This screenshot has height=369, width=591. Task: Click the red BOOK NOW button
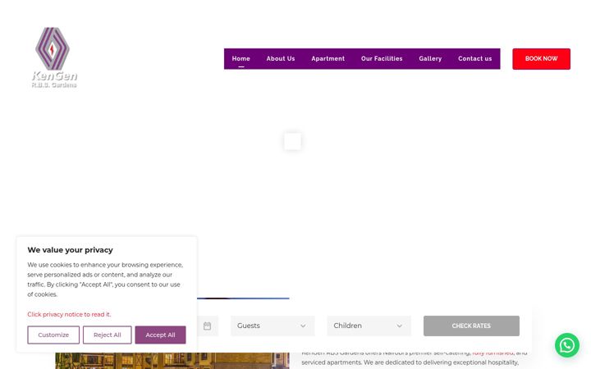pos(541,59)
